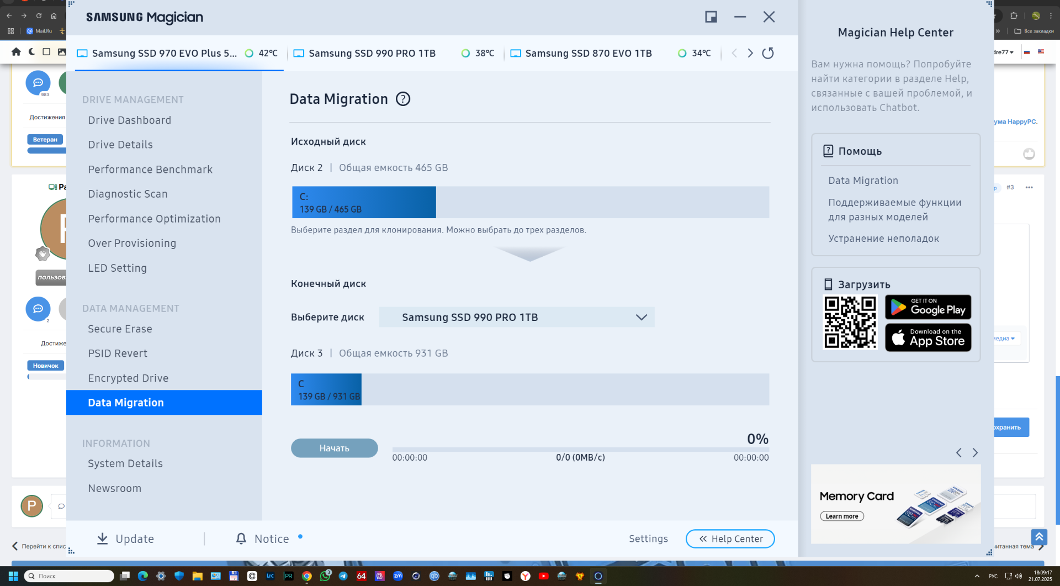Viewport: 1060px width, 586px height.
Task: Click the scroll-to-top double arrow button in browser
Action: [x=1039, y=537]
